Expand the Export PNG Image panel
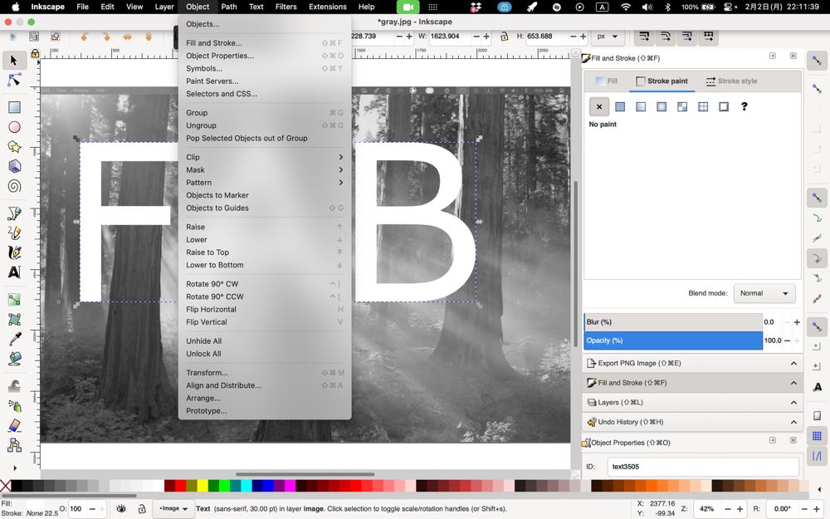The height and width of the screenshot is (519, 830). point(692,364)
